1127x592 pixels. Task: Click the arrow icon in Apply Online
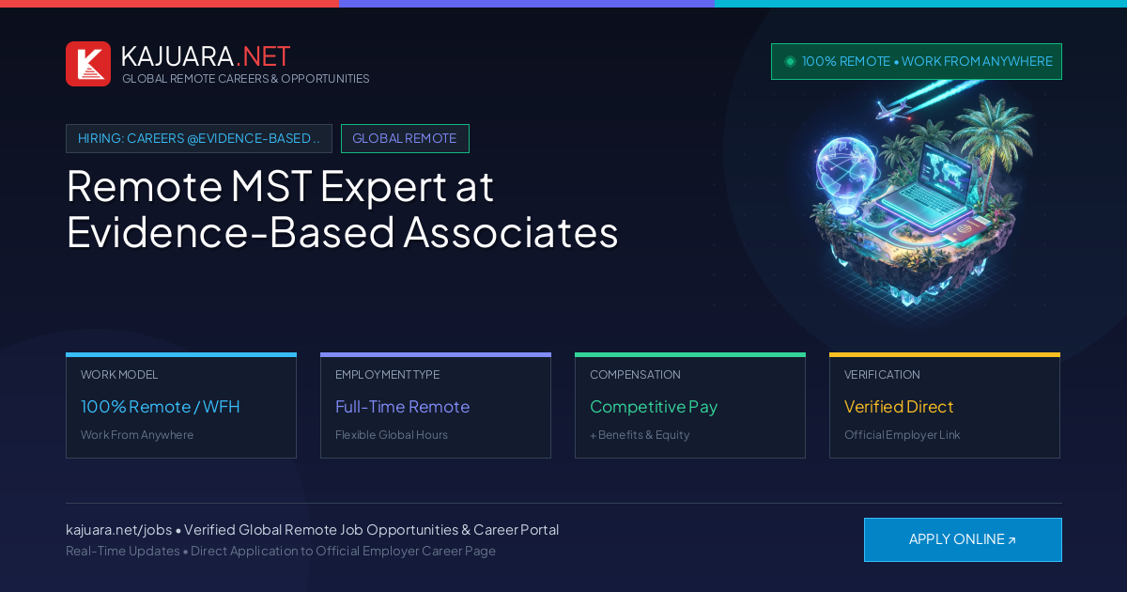click(x=1011, y=540)
